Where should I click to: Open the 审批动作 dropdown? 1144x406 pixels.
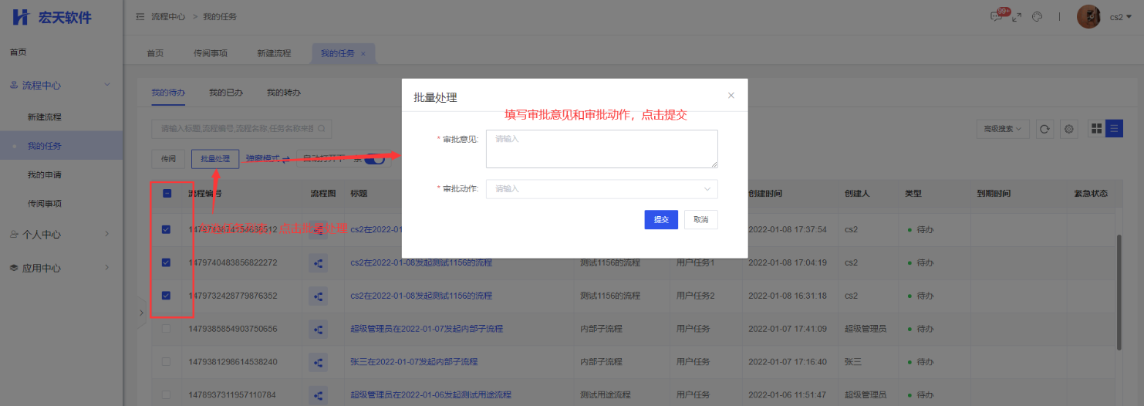(602, 189)
